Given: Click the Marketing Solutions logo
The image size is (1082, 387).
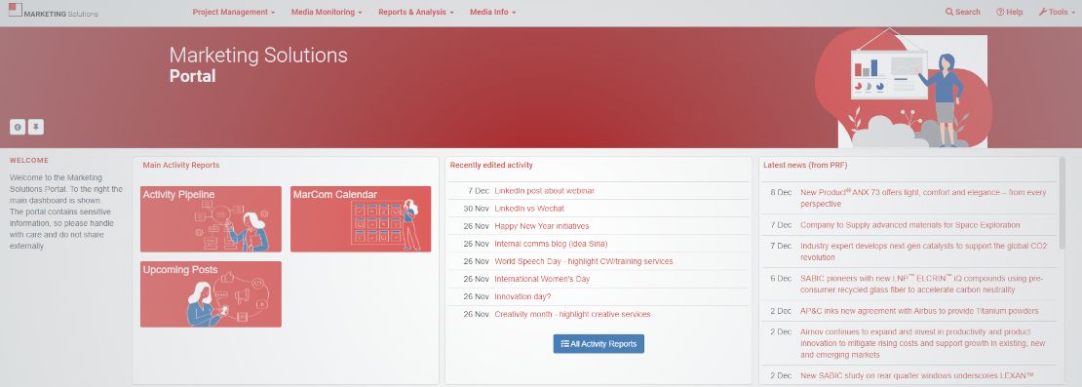Looking at the screenshot, I should tap(54, 11).
